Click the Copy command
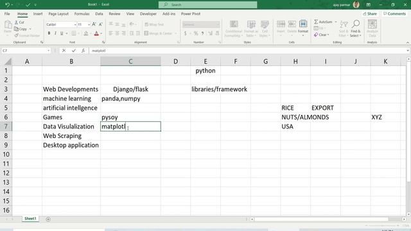The height and width of the screenshot is (231, 411). pos(21,29)
